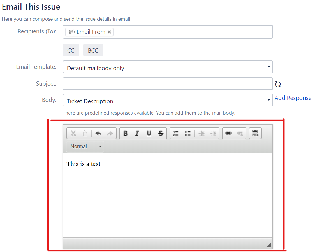Screen dimensions: 317x252
Task: Insert a bulleted list
Action: point(188,133)
